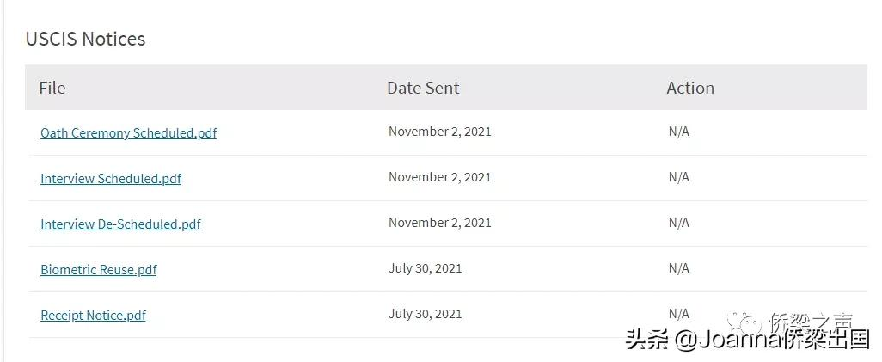Click the July 30 date for Biometric Reuse

point(426,268)
